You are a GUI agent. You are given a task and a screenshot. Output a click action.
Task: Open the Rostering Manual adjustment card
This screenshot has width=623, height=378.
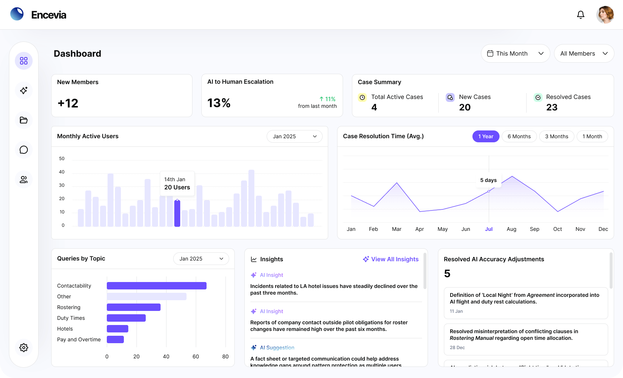click(x=526, y=339)
